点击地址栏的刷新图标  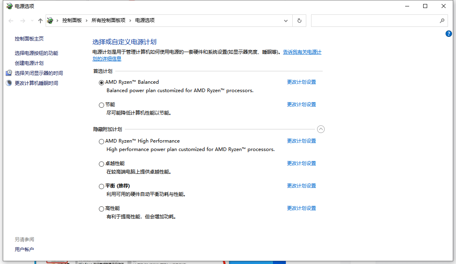(x=299, y=20)
